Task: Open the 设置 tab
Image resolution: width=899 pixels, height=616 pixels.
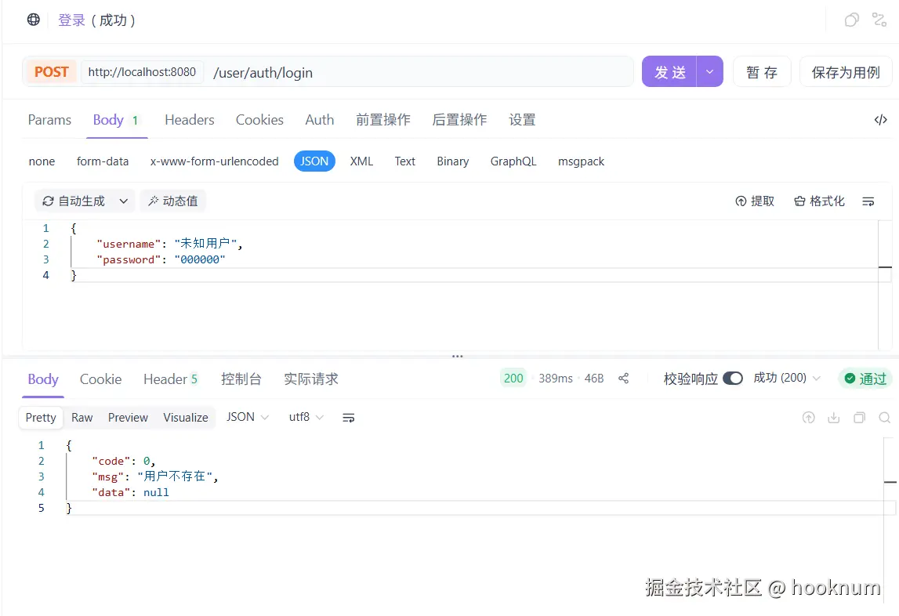Action: coord(522,120)
